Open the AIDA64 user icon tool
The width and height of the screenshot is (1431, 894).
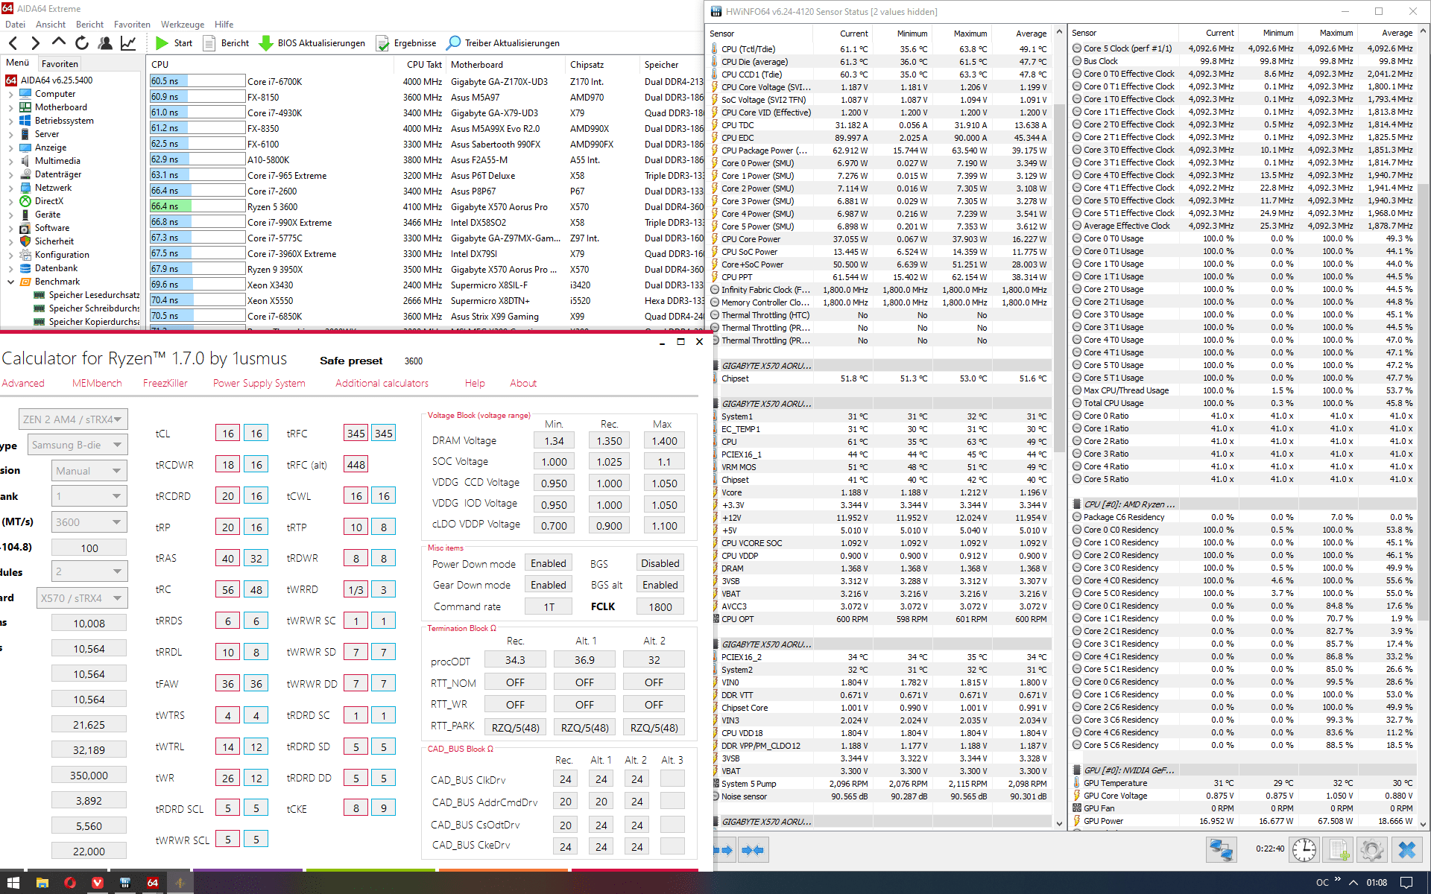pyautogui.click(x=105, y=43)
